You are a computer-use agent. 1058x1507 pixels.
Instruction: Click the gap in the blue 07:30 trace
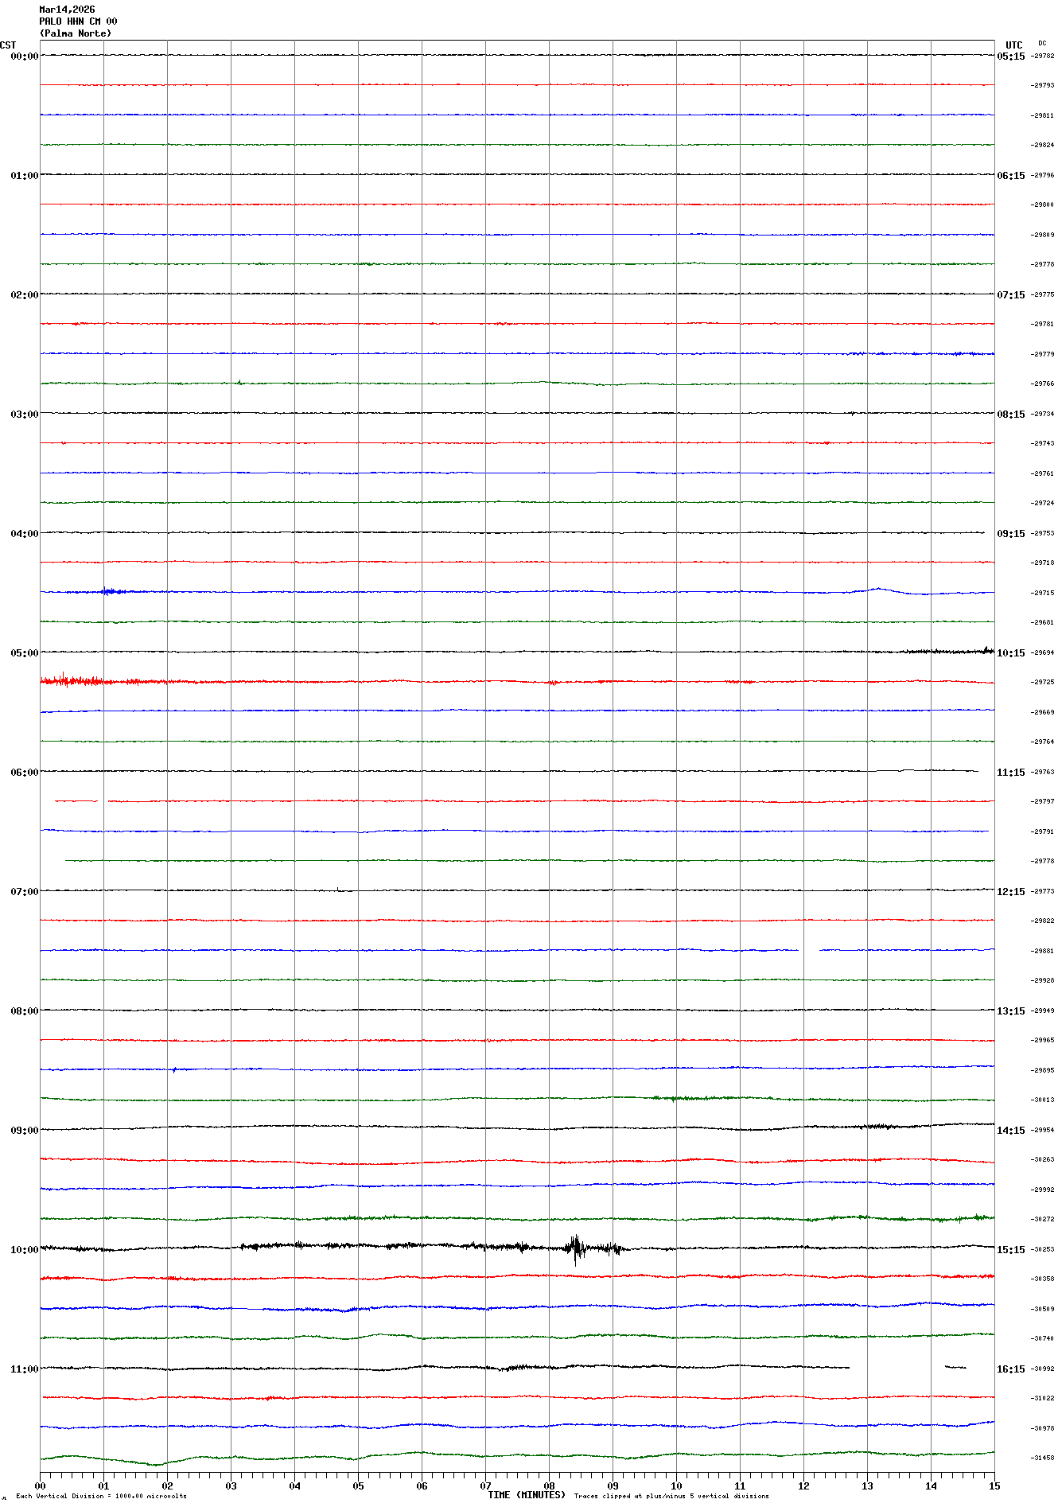[x=808, y=950]
